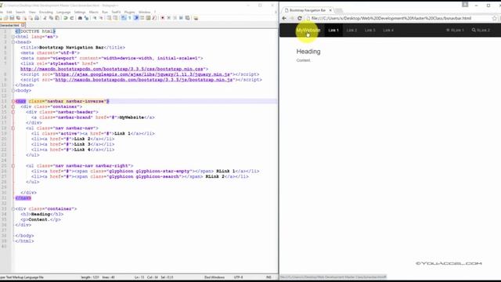Click the Zoom Out toolbar icon
This screenshot has width=501, height=282.
(x=101, y=18)
